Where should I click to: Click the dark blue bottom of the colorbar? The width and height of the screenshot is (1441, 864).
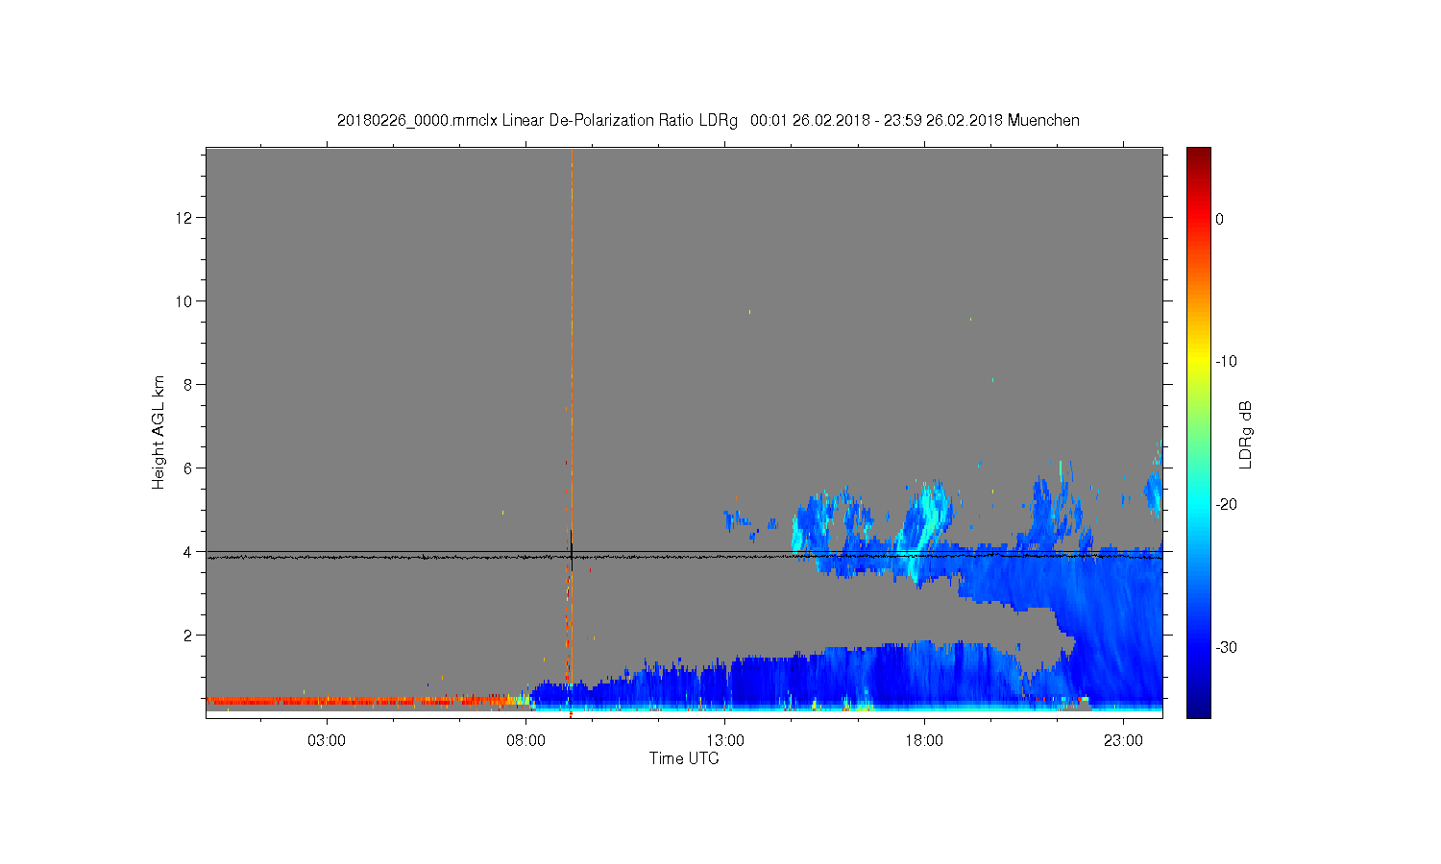coord(1199,708)
